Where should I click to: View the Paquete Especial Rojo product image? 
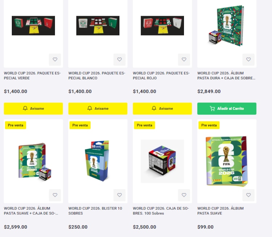pos(162,25)
